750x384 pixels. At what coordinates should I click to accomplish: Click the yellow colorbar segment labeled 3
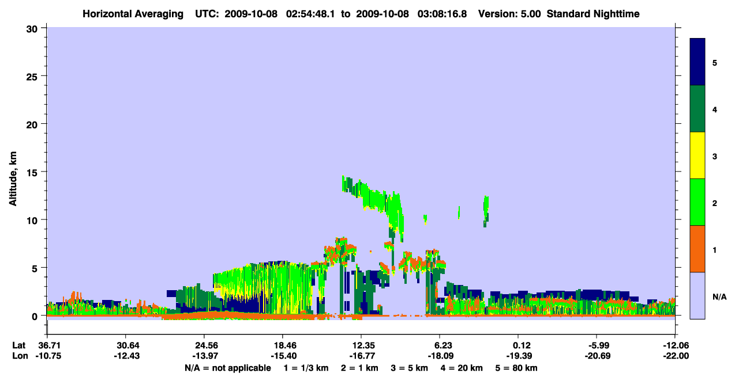point(697,155)
